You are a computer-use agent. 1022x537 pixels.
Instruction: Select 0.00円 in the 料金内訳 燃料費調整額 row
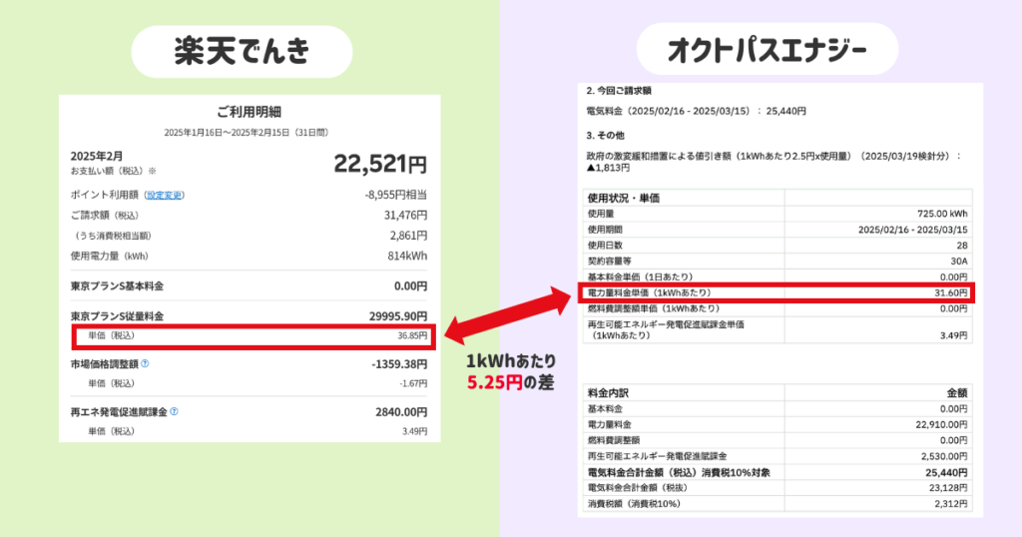click(x=953, y=440)
